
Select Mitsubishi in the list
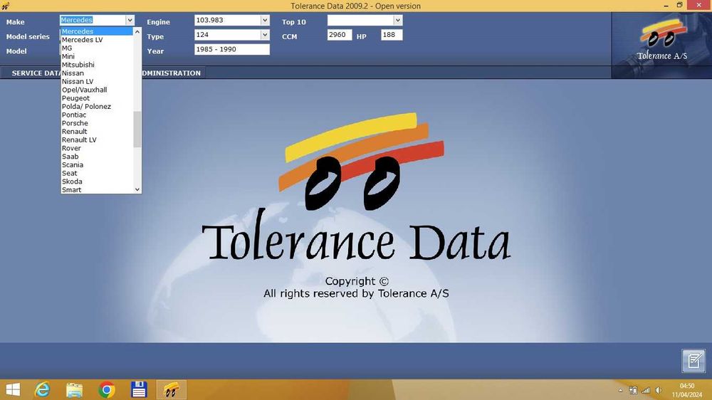coord(97,65)
